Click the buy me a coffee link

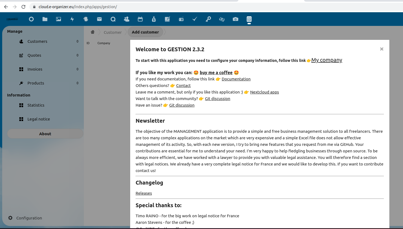[216, 73]
